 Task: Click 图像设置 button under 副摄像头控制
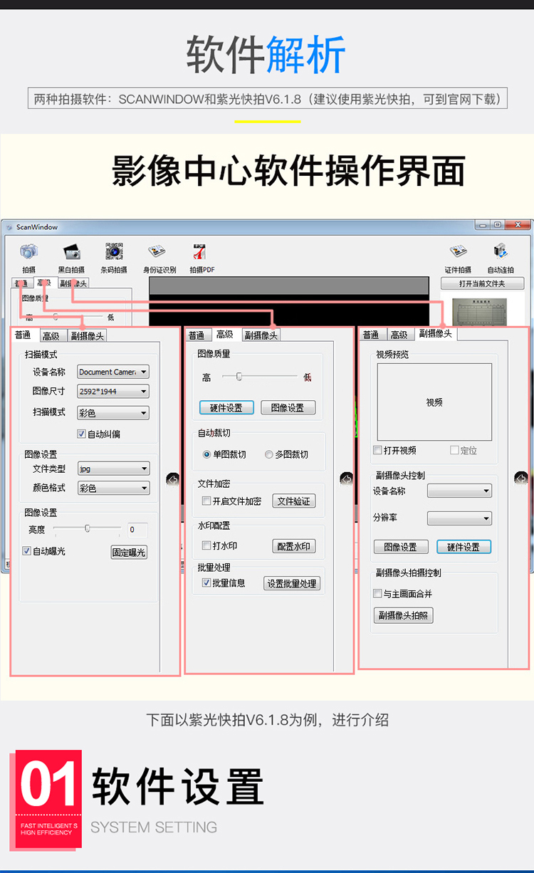(x=401, y=547)
